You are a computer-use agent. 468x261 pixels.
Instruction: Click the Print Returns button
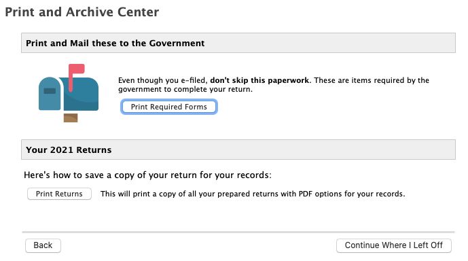pos(59,194)
